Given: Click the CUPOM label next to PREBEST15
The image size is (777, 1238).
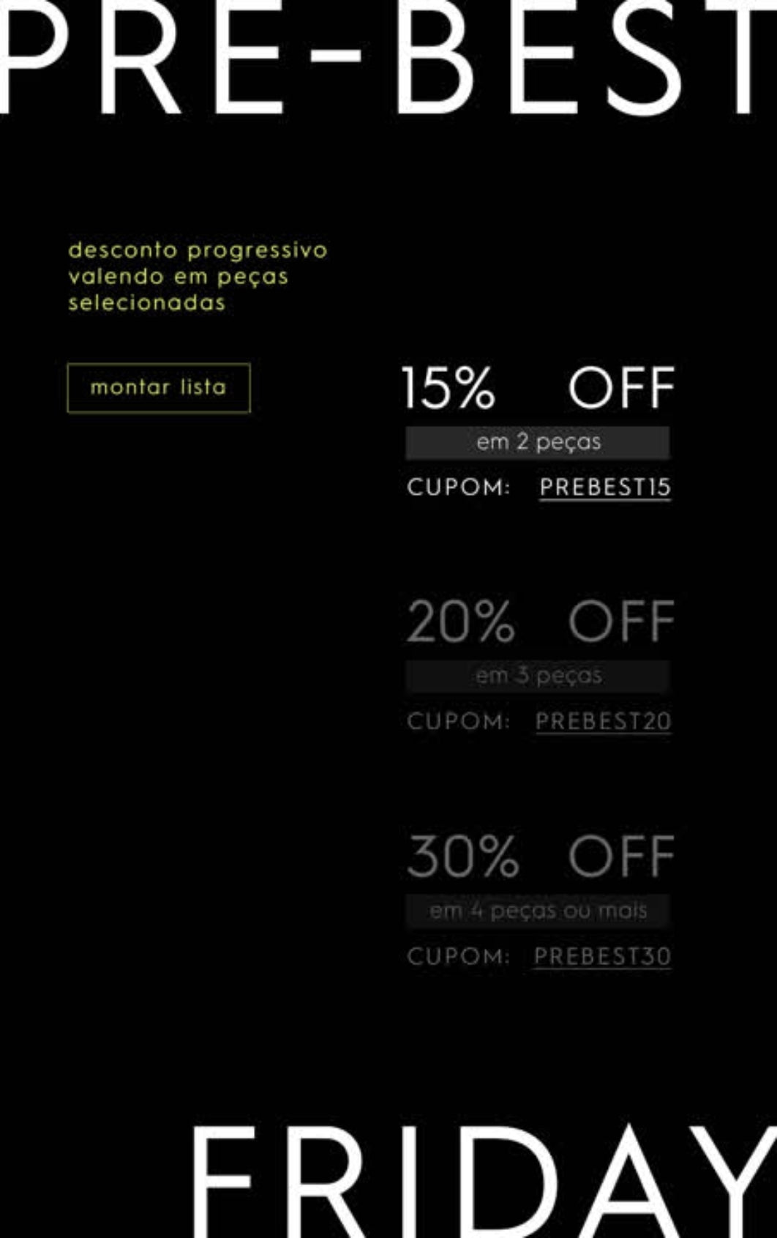Looking at the screenshot, I should 457,485.
